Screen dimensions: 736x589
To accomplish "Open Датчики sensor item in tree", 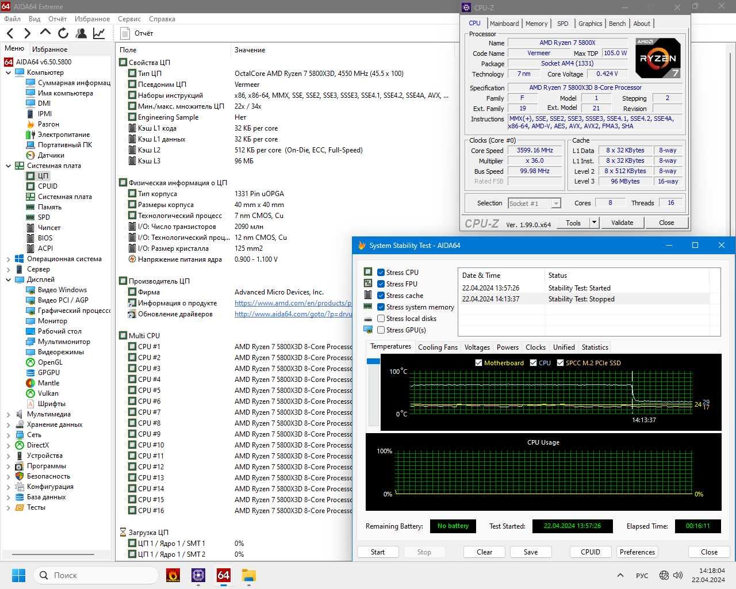I will tap(51, 155).
